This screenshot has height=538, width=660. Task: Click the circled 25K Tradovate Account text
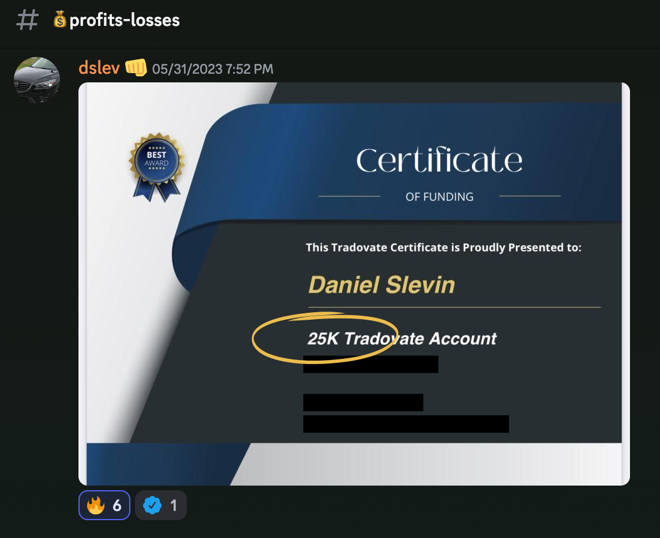point(402,338)
